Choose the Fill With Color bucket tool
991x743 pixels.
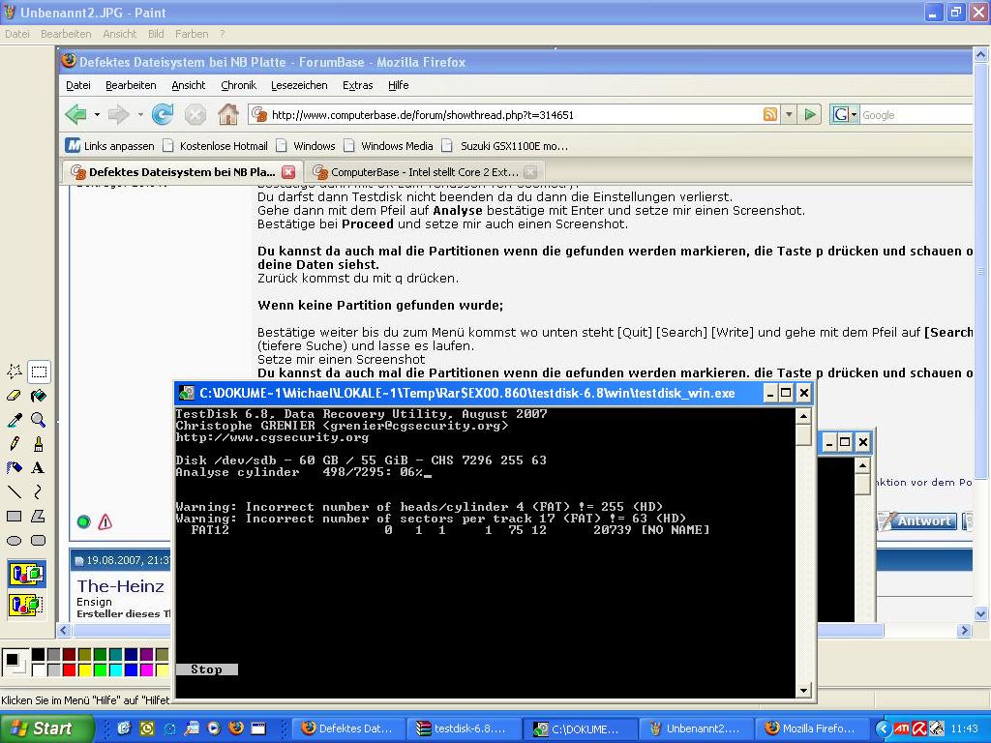point(39,396)
